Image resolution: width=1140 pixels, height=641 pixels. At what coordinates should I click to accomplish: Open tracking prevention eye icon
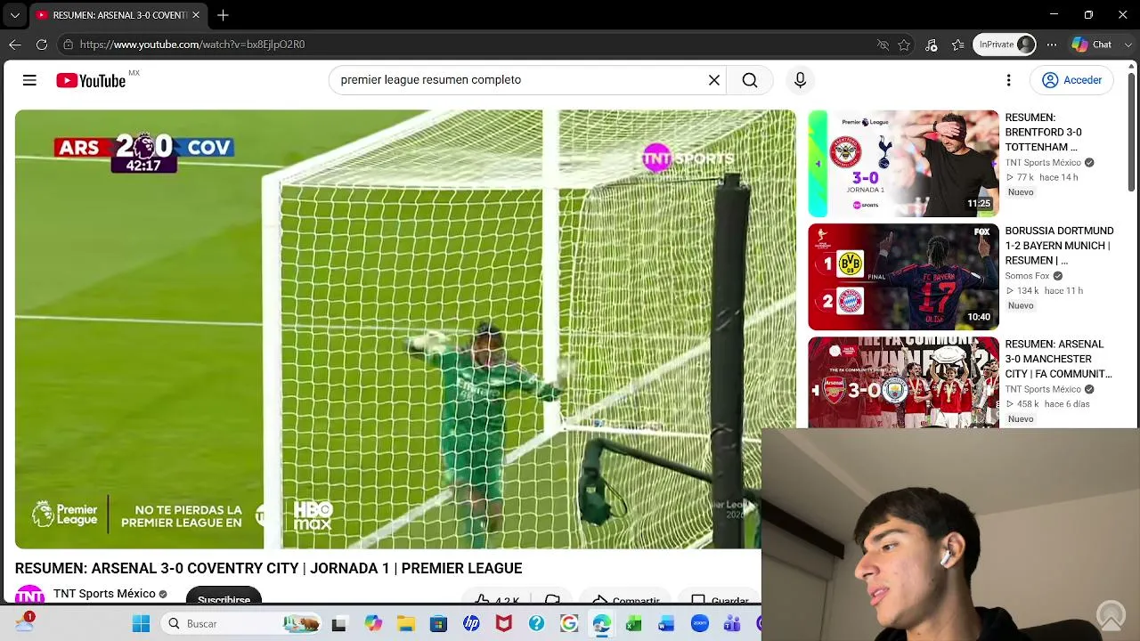tap(883, 45)
